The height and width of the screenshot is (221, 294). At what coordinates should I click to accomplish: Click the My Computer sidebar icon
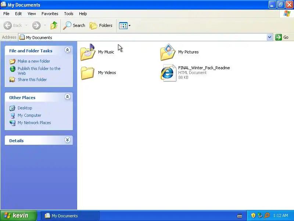(x=12, y=115)
